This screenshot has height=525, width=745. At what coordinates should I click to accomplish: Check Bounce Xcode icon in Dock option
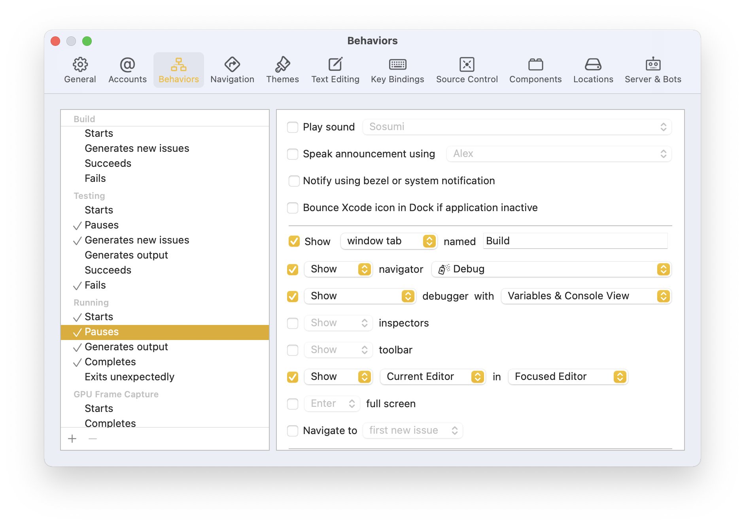pos(293,208)
